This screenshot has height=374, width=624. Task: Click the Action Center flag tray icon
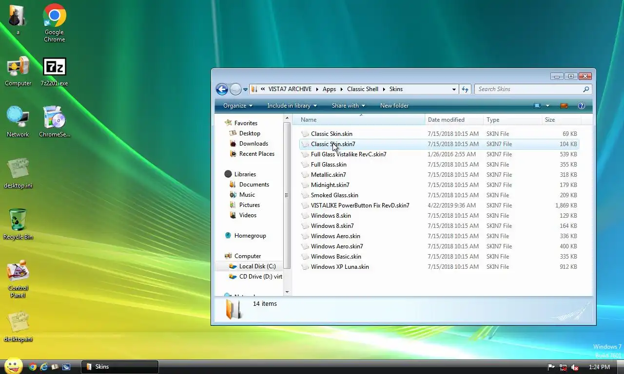551,367
